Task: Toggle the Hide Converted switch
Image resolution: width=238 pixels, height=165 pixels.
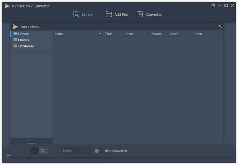Action: [98, 151]
